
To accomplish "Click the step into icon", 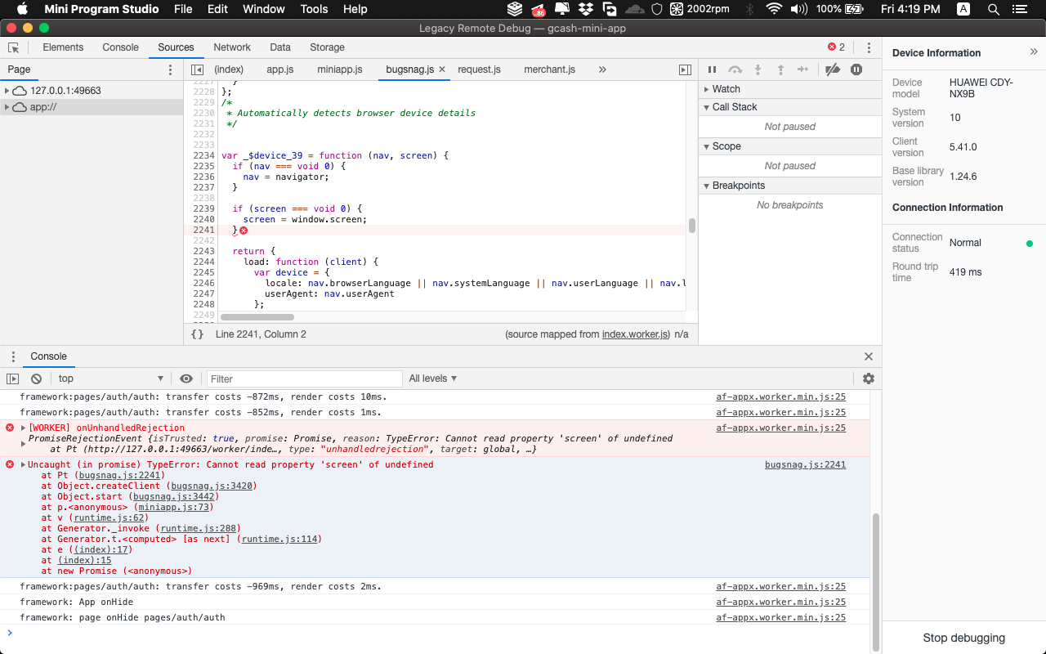I will point(758,69).
